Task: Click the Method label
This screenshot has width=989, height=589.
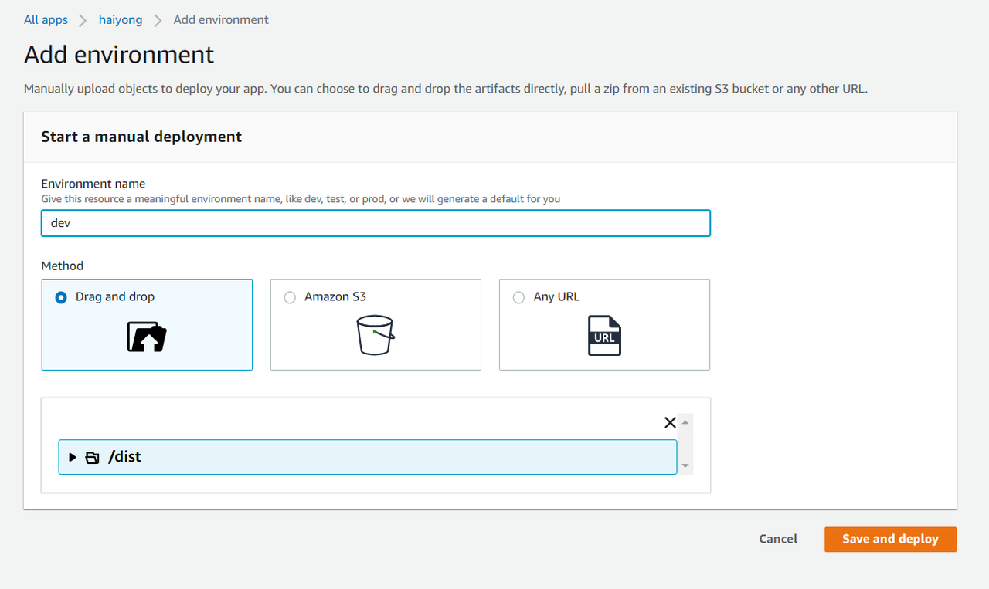Action: click(63, 266)
